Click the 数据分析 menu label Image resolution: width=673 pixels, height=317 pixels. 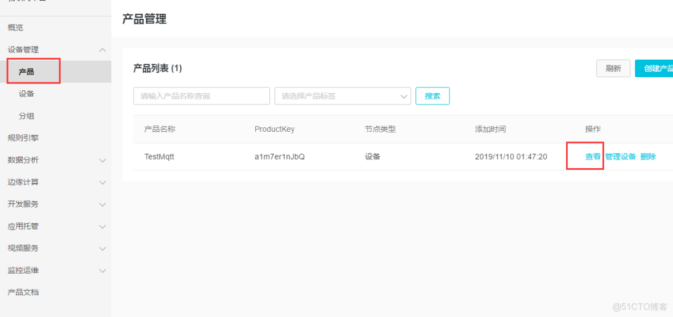pos(23,160)
